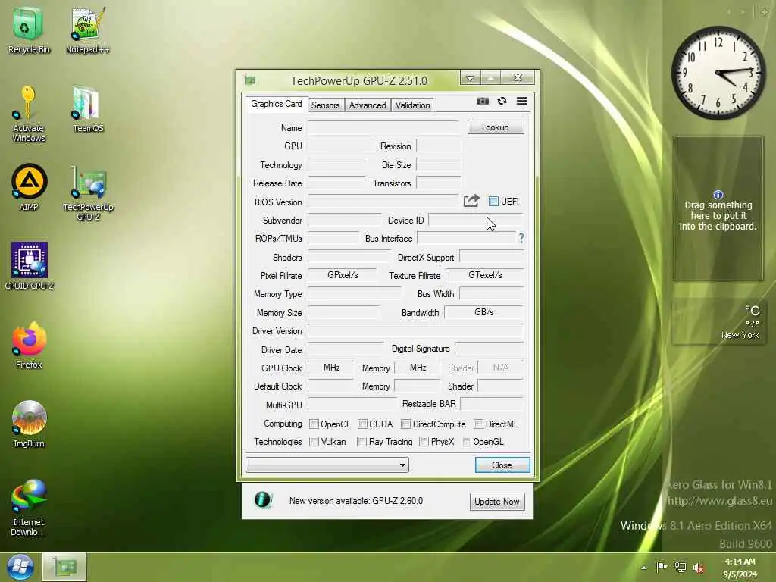Show hidden tray icons arrow
This screenshot has width=776, height=582.
pyautogui.click(x=644, y=568)
